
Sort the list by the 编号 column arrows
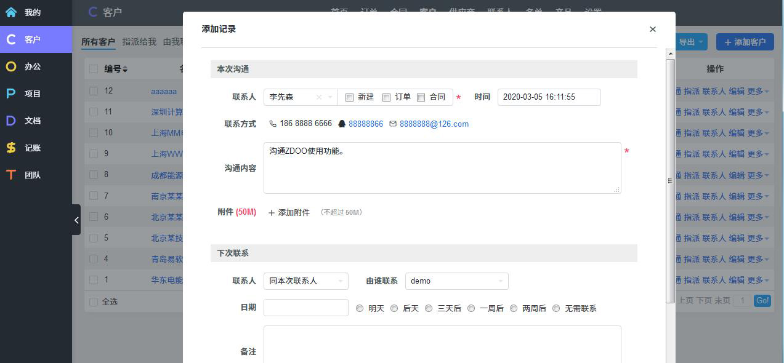[125, 70]
